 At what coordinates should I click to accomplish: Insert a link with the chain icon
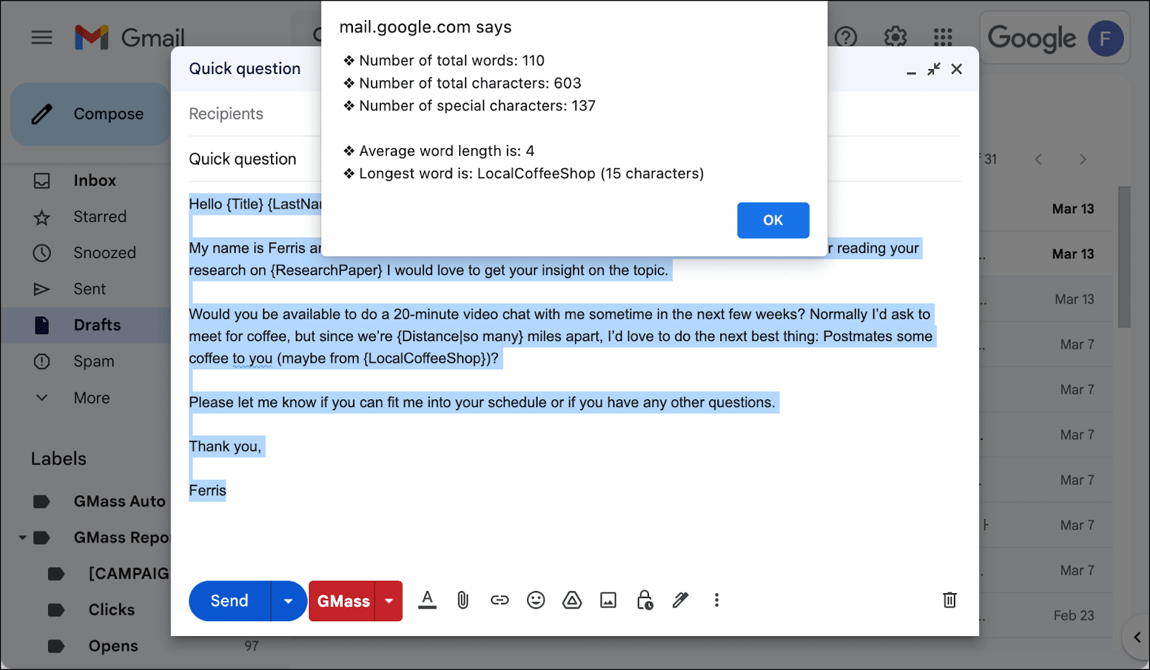[500, 600]
